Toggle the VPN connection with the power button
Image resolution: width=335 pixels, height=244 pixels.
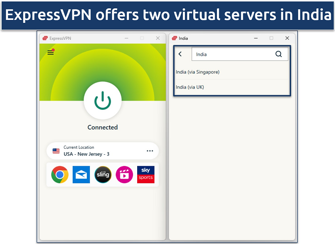pyautogui.click(x=102, y=100)
